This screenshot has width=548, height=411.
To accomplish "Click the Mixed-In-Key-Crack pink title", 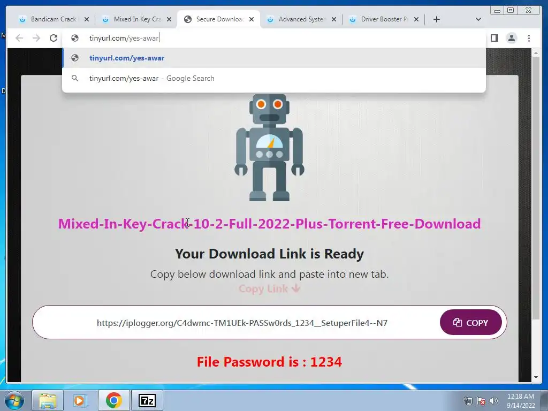I will coord(270,224).
